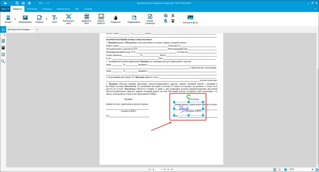Click the 125% zoom value field
This screenshot has height=172, width=319.
pos(300,169)
